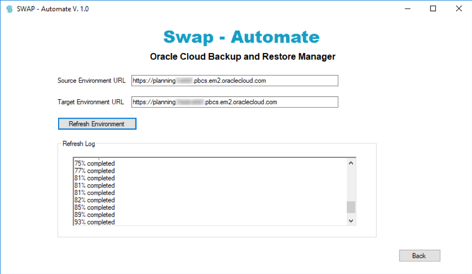Click the SWAP app icon in title bar
Image resolution: width=472 pixels, height=274 pixels.
pos(10,9)
